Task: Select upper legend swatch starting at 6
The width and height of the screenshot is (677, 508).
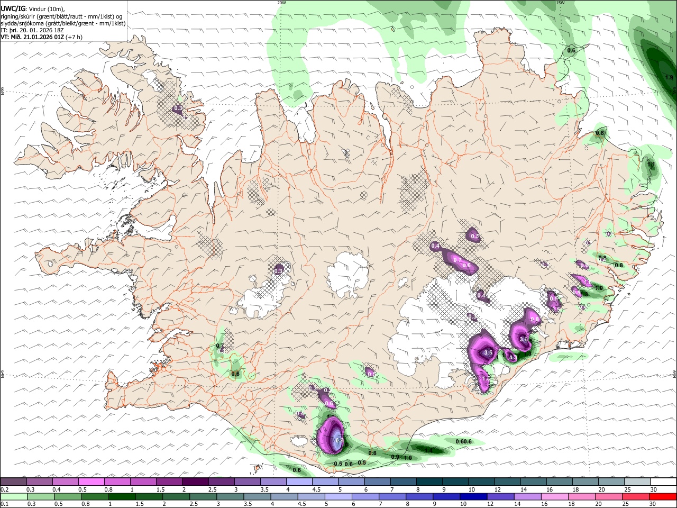Action: click(377, 482)
